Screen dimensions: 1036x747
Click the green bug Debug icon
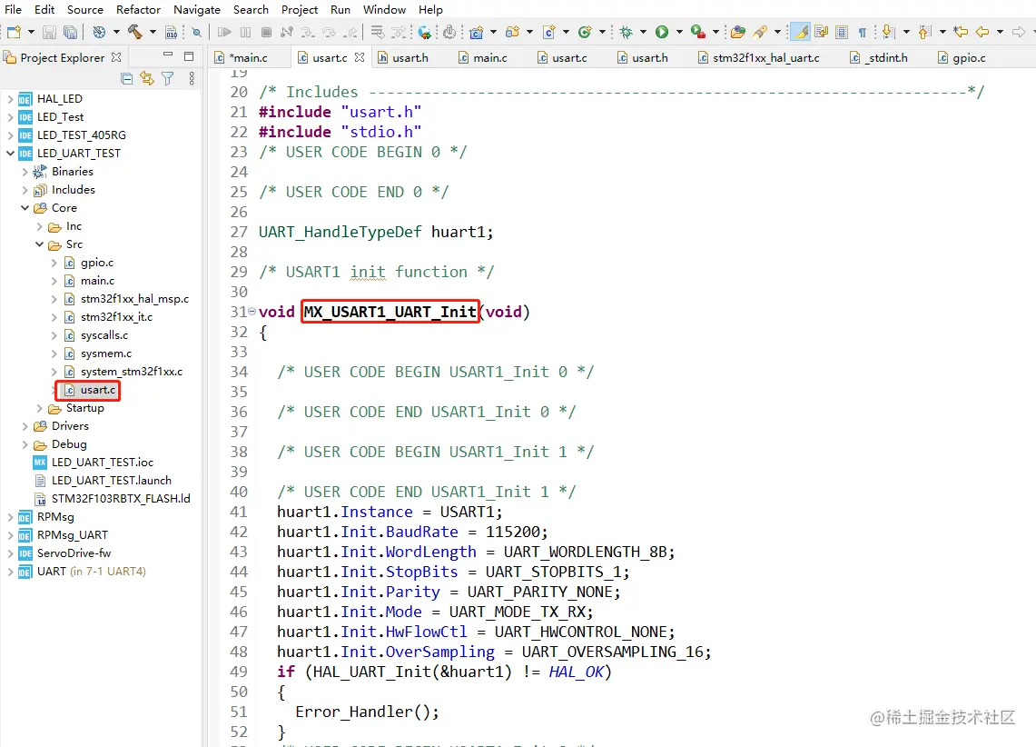point(626,32)
